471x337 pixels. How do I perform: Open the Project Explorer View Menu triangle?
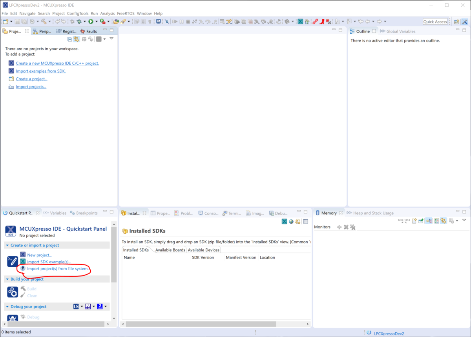tap(111, 39)
